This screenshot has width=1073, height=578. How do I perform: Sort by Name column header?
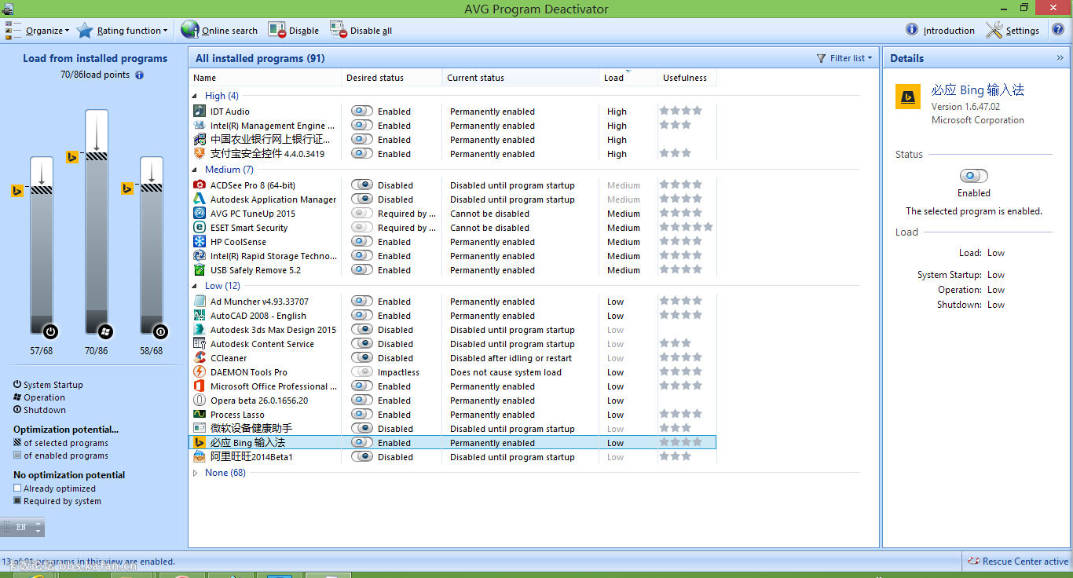[266, 78]
